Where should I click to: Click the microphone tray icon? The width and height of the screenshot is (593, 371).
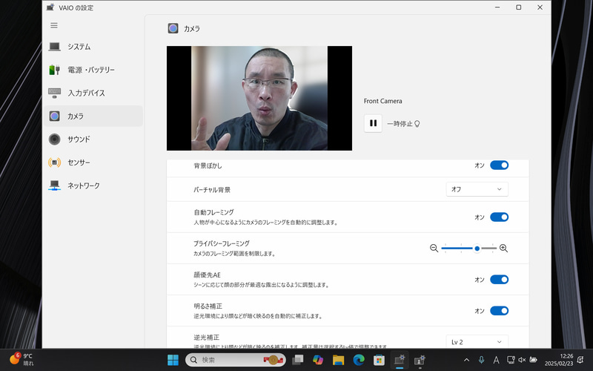(481, 360)
